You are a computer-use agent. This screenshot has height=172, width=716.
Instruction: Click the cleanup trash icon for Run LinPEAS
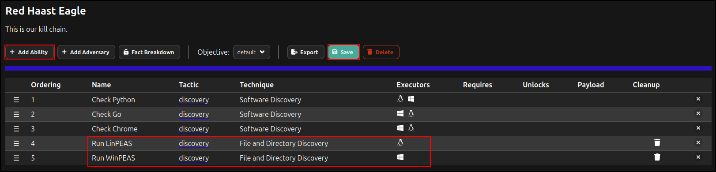click(657, 142)
